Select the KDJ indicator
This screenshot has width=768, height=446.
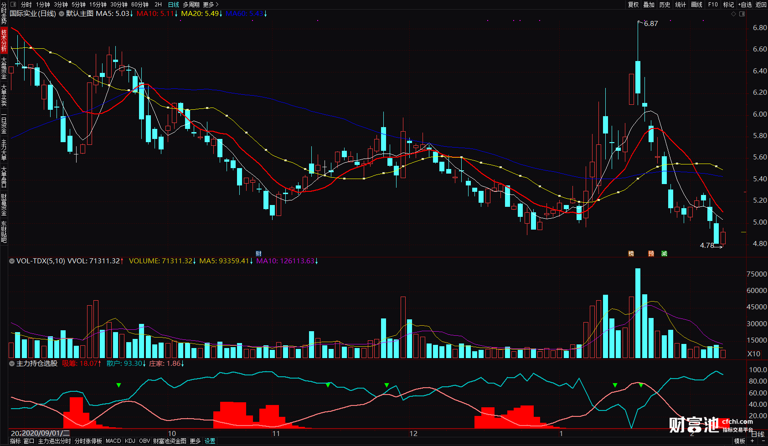(130, 441)
